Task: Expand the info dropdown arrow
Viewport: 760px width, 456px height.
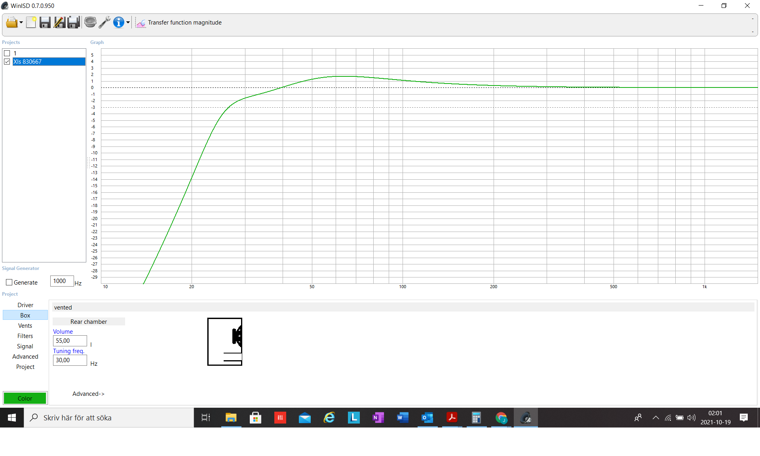Action: coord(128,23)
